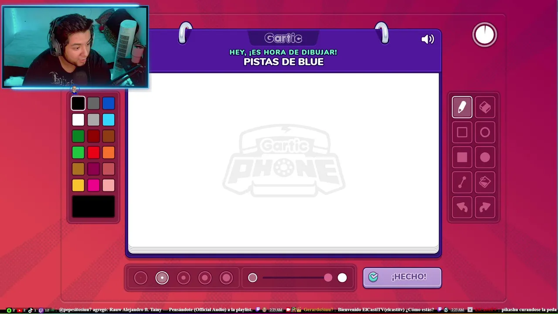558x314 pixels.
Task: Click the pink opacity slider handle
Action: [328, 277]
